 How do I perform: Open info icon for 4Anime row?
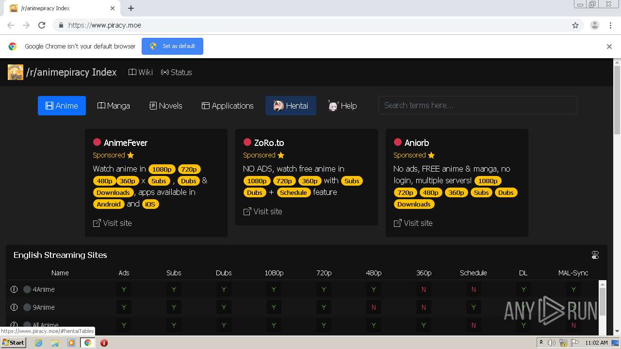[x=14, y=289]
